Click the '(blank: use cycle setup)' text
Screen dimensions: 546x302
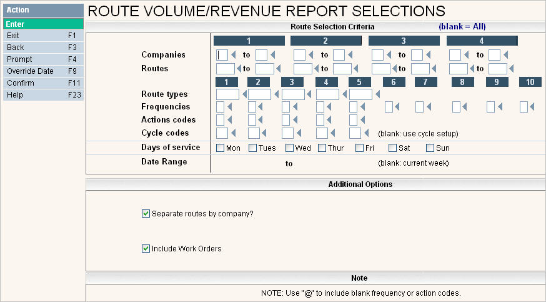[x=418, y=133]
